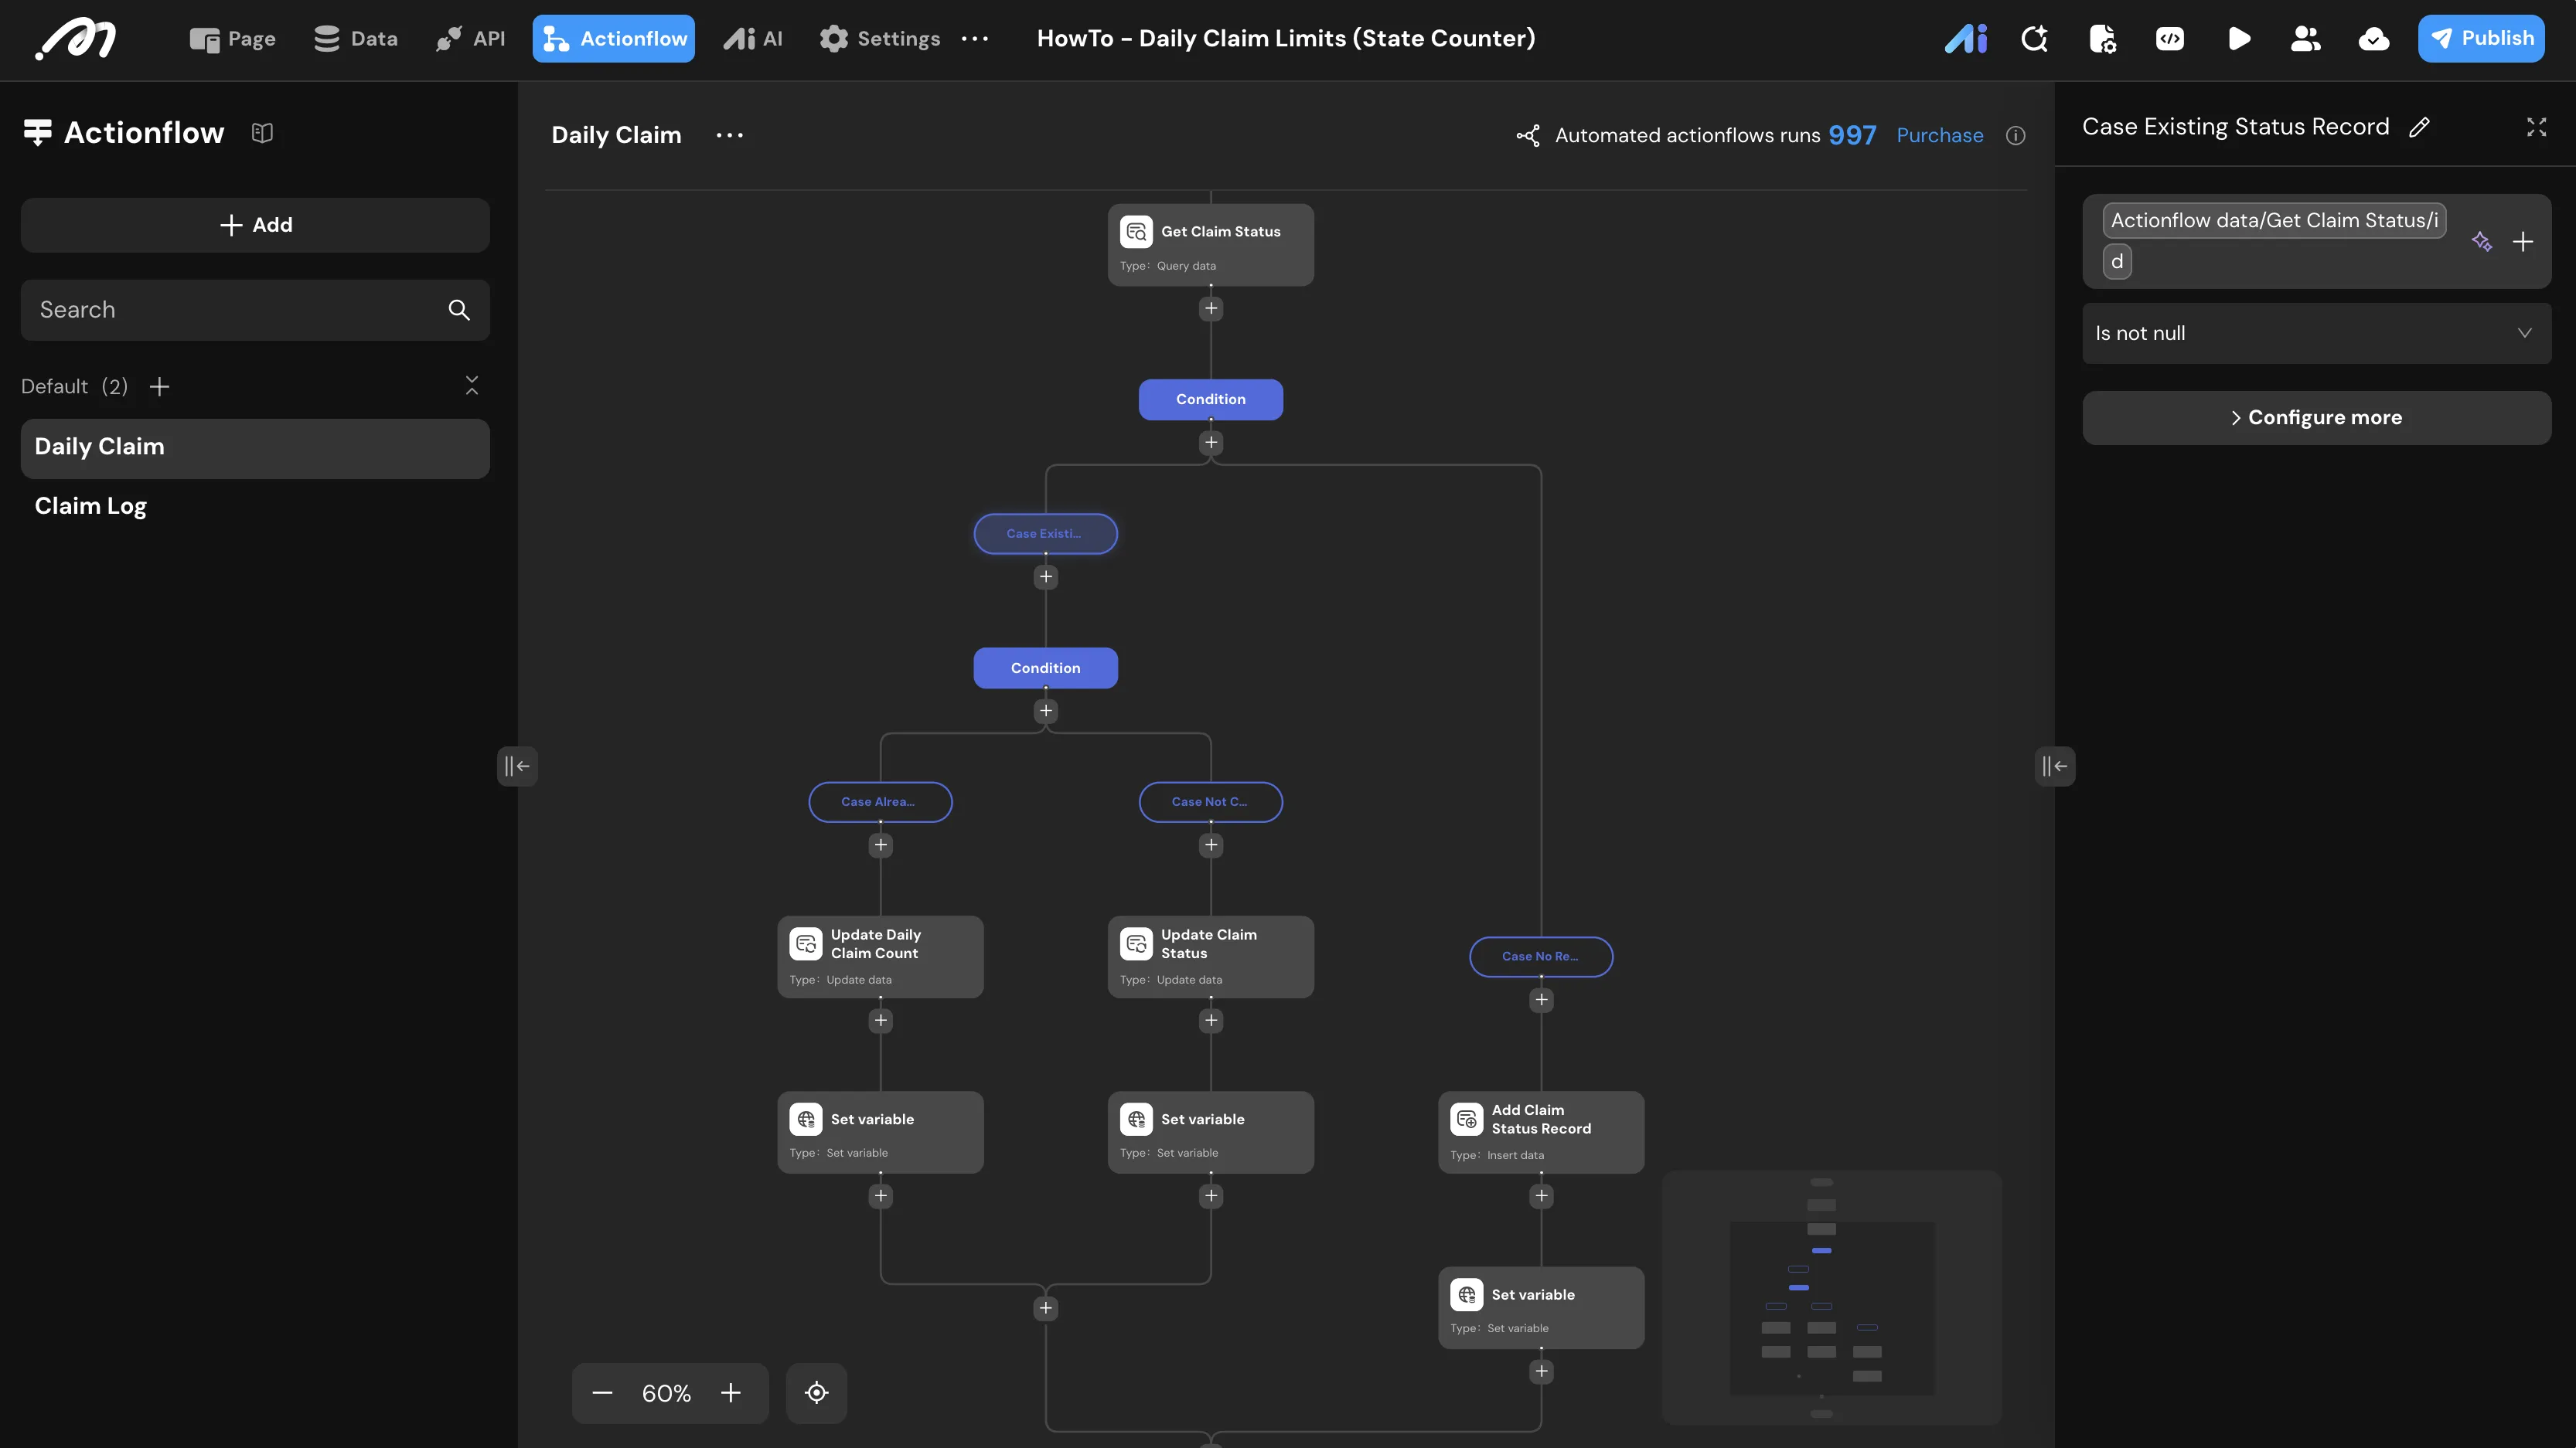Open Daily Claim more options dots
The image size is (2576, 1448).
(729, 135)
